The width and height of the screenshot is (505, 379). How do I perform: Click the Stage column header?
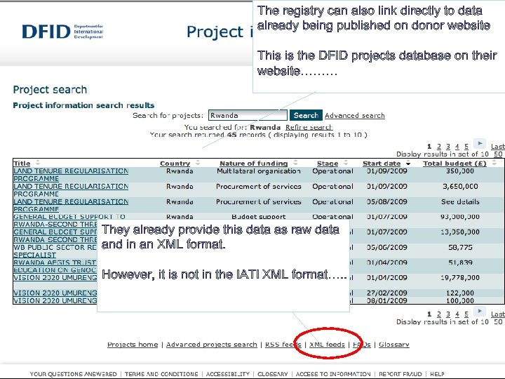tap(328, 164)
